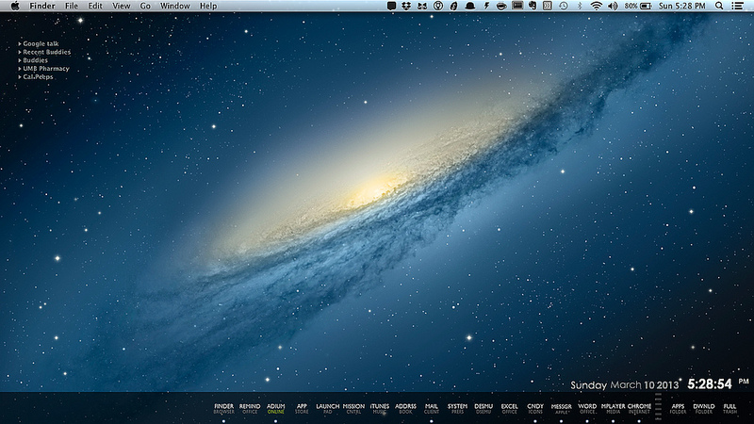Open SYSTEM prefs in the dock
This screenshot has height=424, width=754.
[x=457, y=408]
